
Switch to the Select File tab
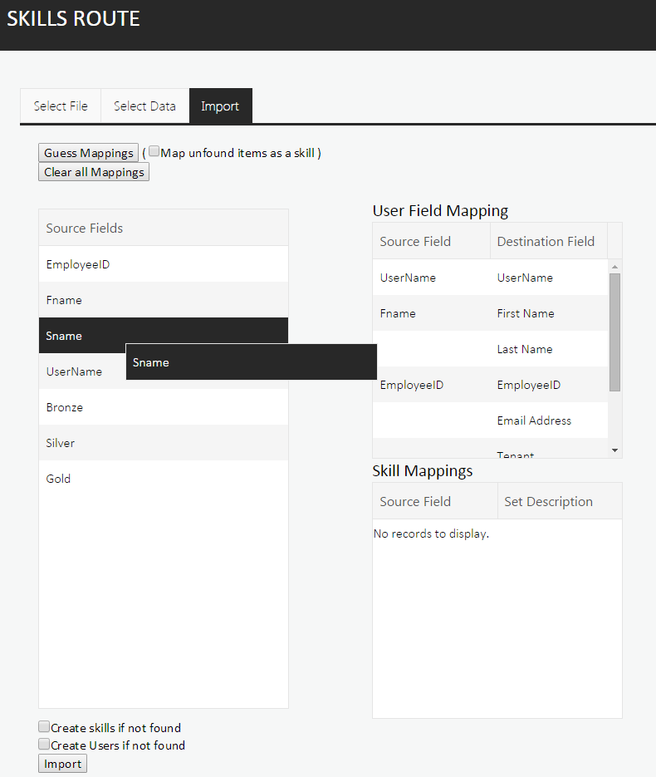61,106
